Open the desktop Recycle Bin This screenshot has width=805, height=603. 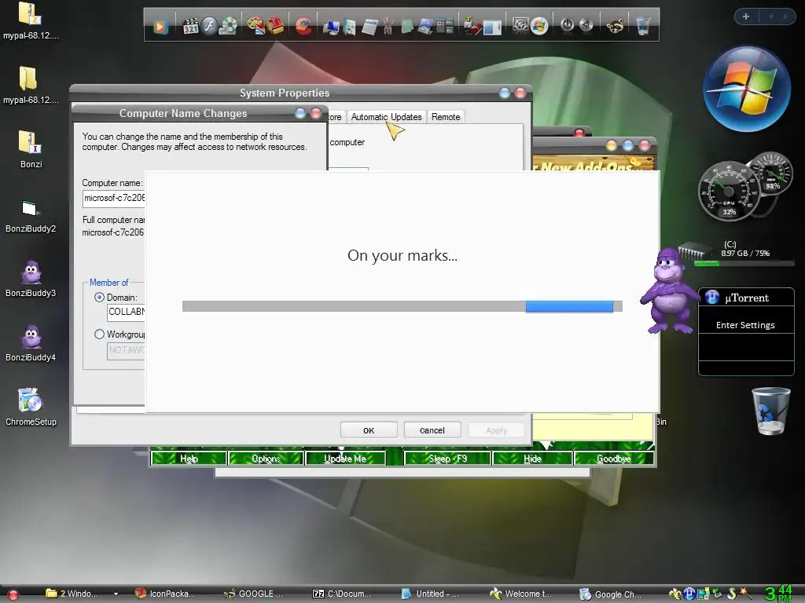point(770,411)
